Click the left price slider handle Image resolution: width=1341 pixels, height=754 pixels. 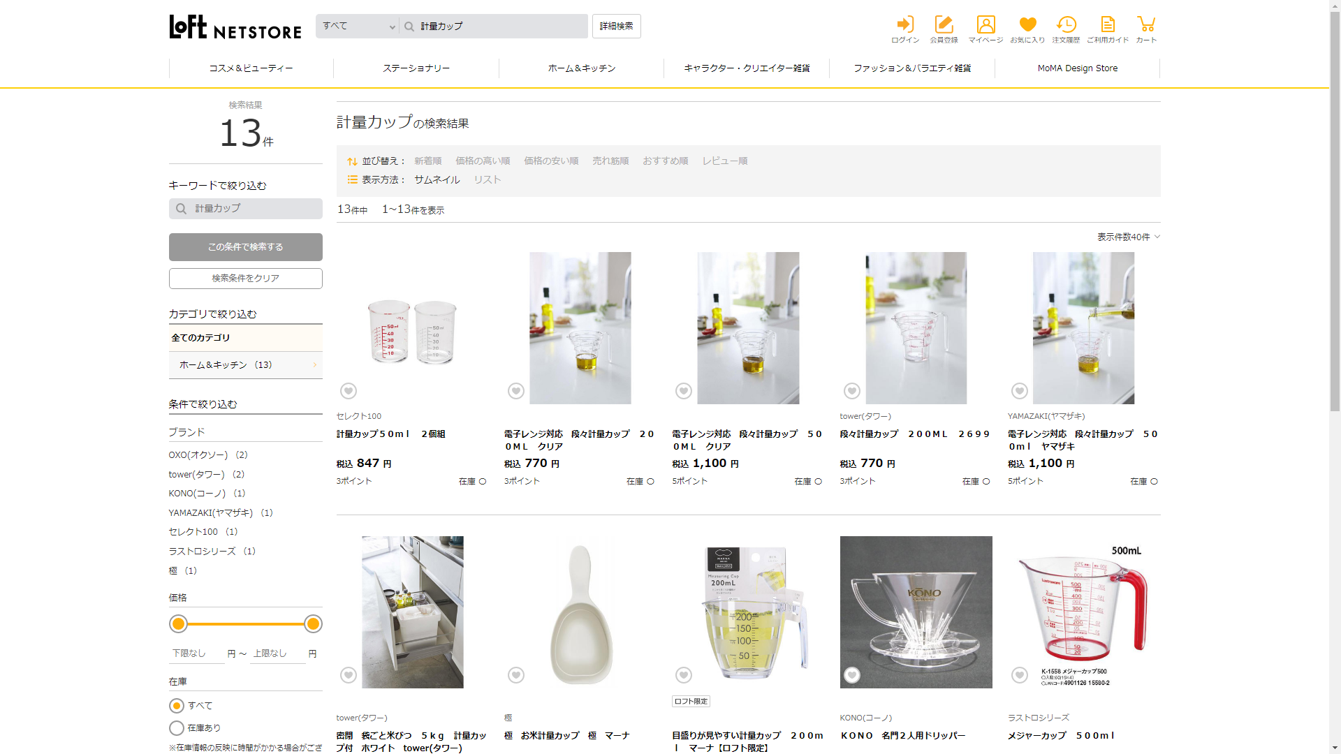(x=179, y=624)
